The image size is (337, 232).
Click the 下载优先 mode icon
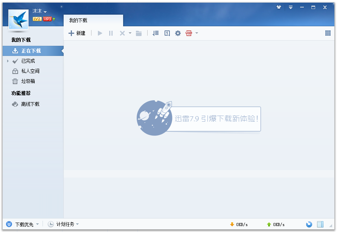tap(9, 224)
